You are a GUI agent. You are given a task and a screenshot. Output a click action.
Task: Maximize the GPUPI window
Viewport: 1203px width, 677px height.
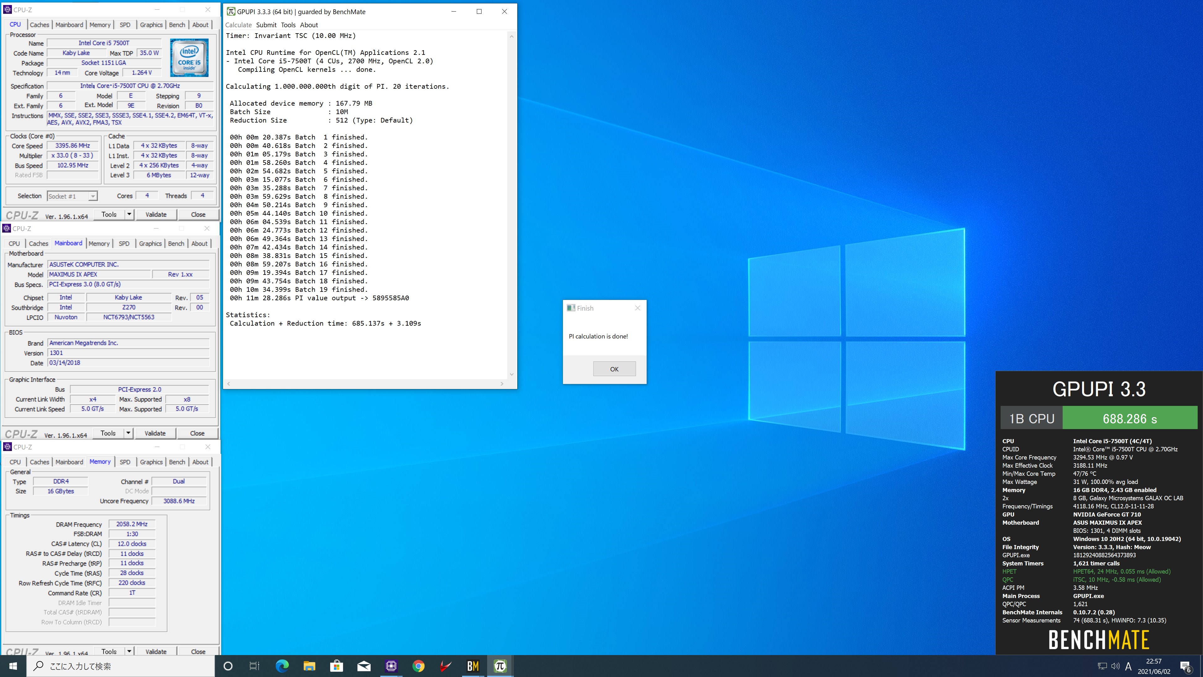point(479,11)
